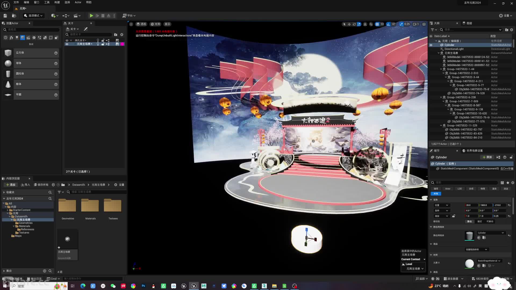
Task: Open the Textures folder thumbnail
Action: click(113, 209)
